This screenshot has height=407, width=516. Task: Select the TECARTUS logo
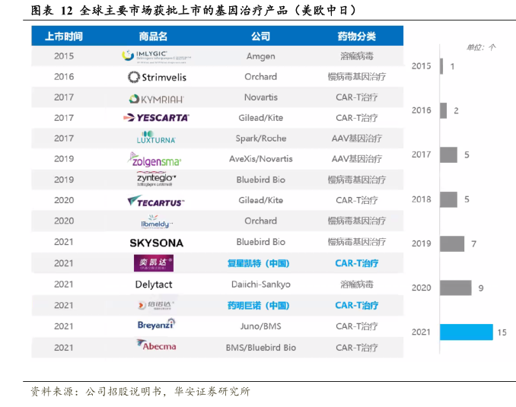[x=155, y=201]
